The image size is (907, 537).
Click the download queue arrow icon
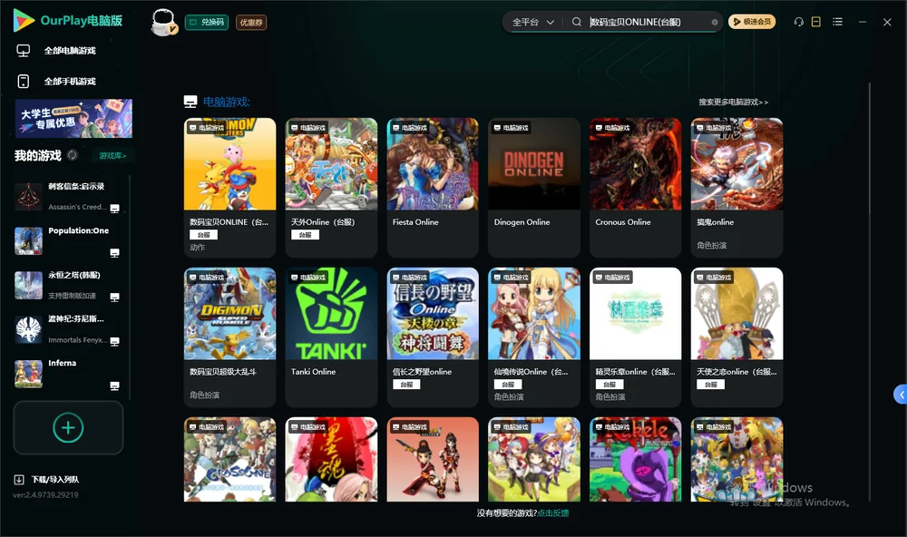tap(19, 479)
